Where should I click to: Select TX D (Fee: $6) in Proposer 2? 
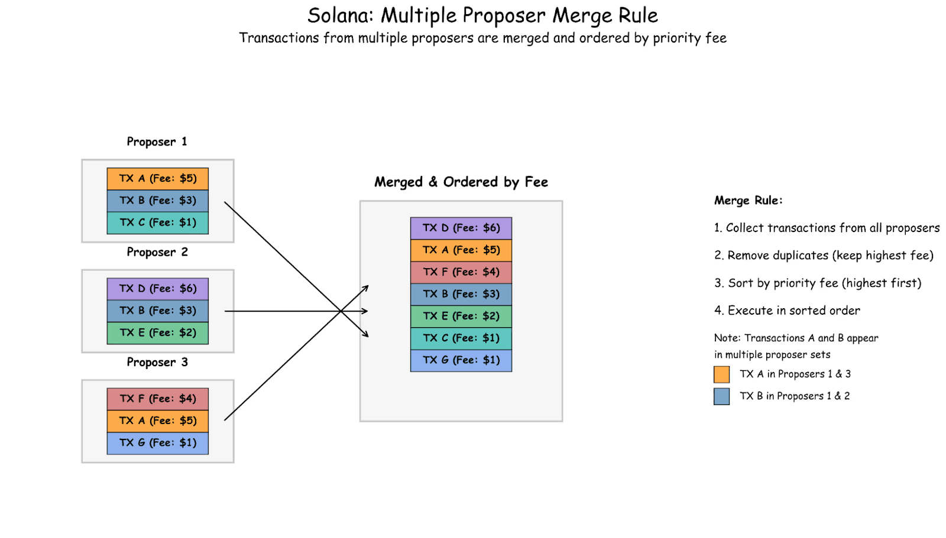point(158,289)
